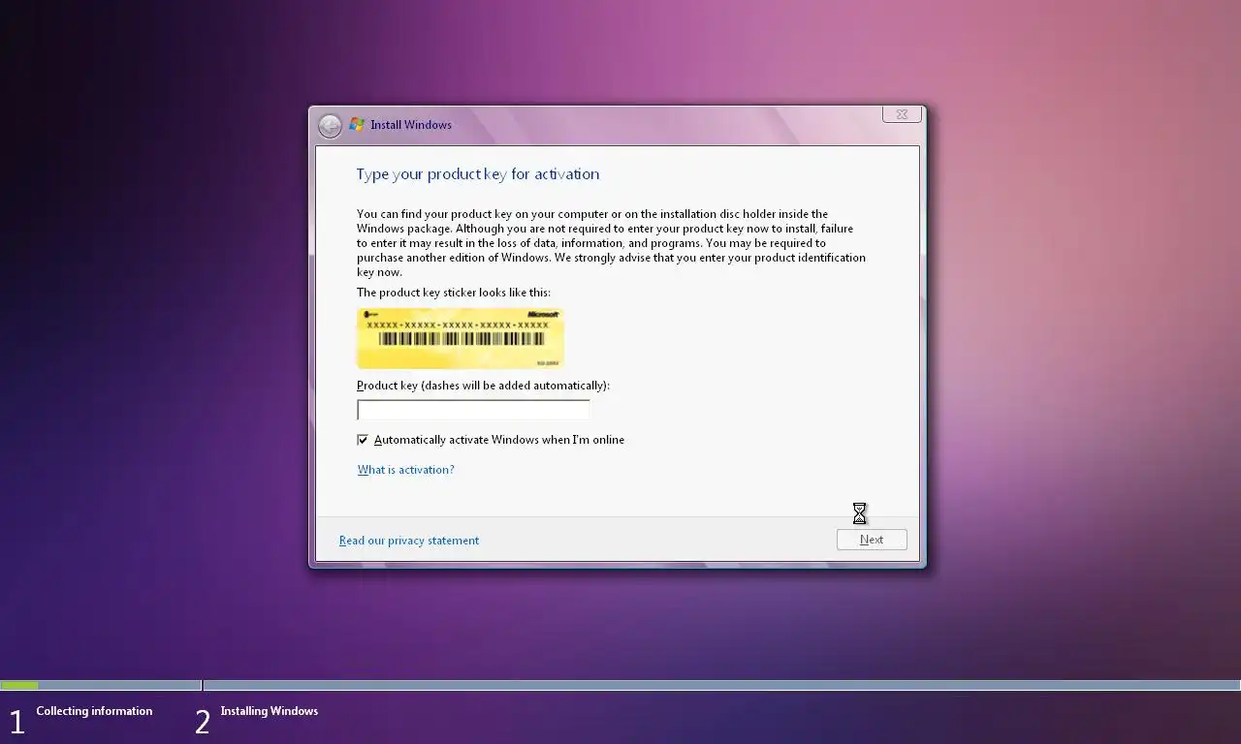Click the Next button
The height and width of the screenshot is (744, 1241).
click(872, 540)
